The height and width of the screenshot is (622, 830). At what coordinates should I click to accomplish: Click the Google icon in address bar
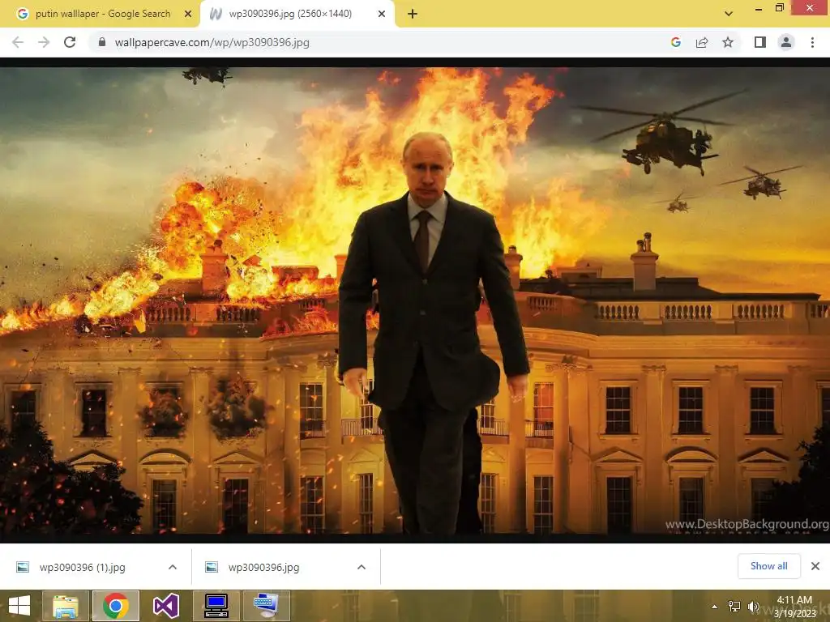click(x=676, y=42)
